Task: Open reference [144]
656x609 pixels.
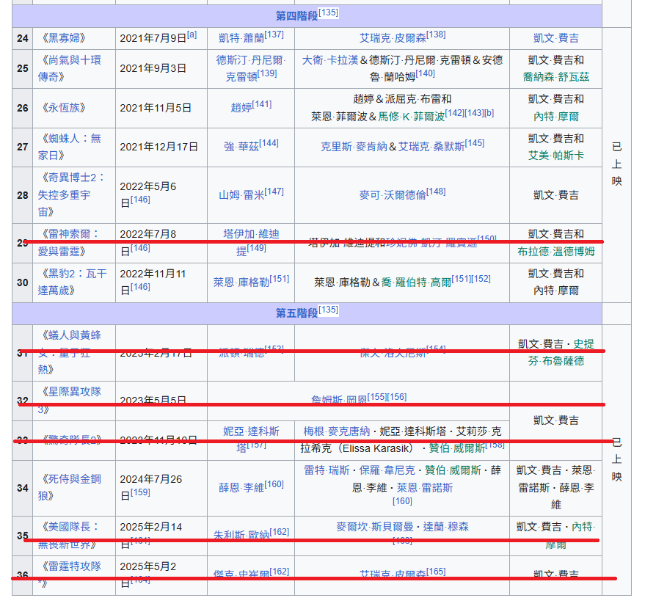Action: coord(269,143)
